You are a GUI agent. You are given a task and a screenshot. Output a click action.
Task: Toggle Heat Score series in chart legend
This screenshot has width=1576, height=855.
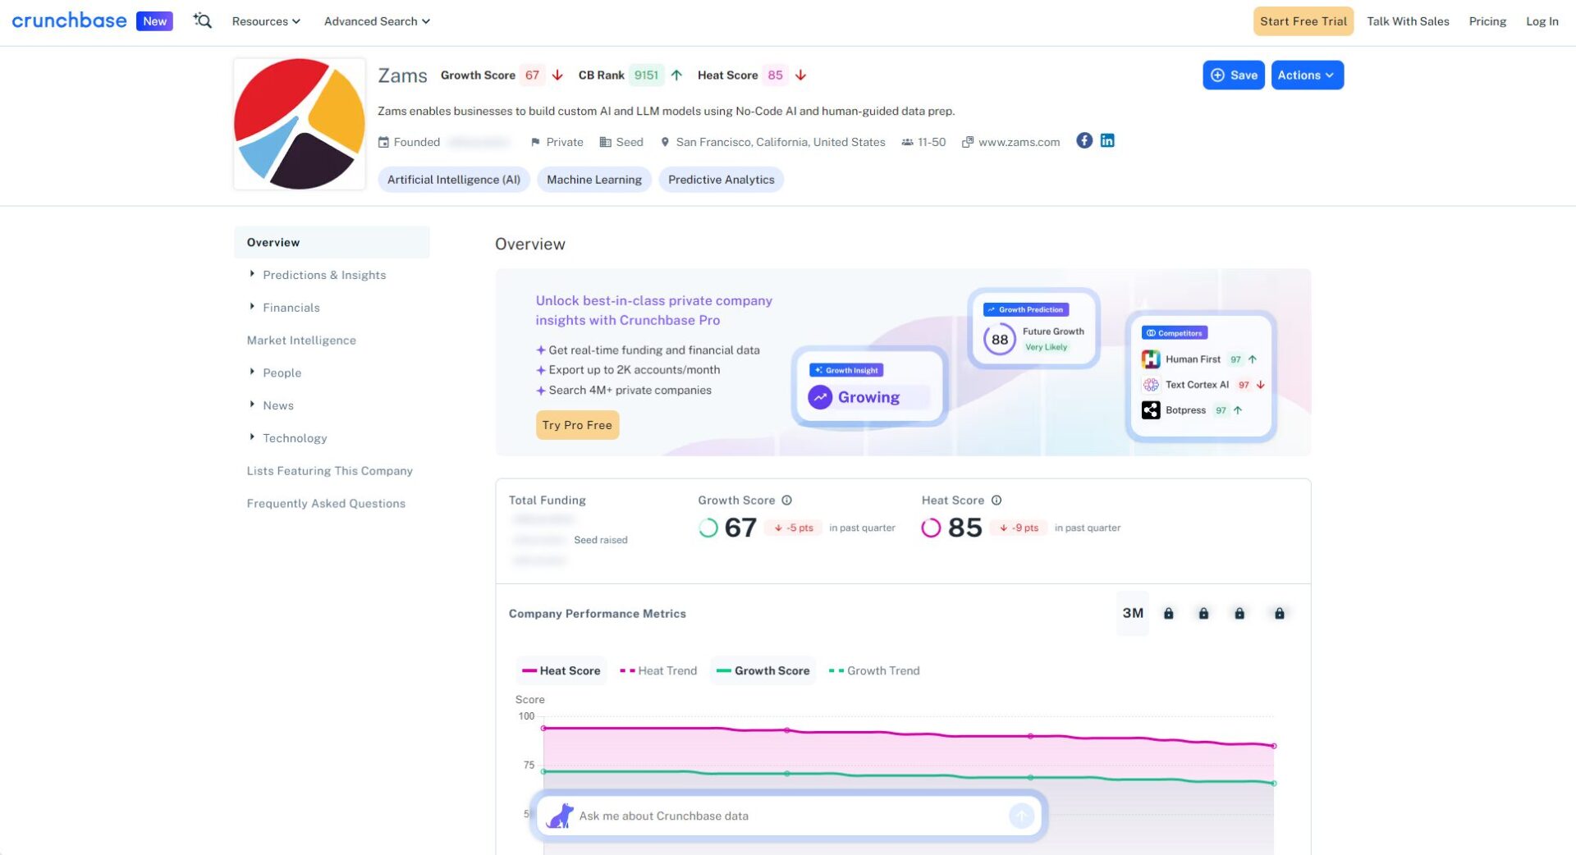click(x=561, y=671)
